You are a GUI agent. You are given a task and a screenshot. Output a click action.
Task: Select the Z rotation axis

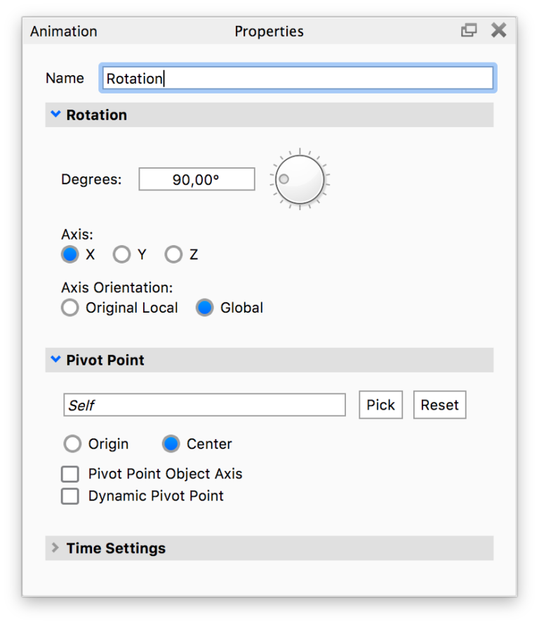(x=173, y=254)
